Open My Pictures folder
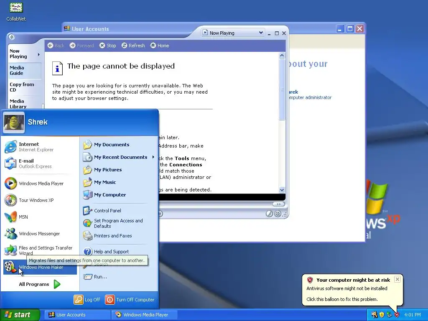The image size is (428, 321). pos(118,170)
